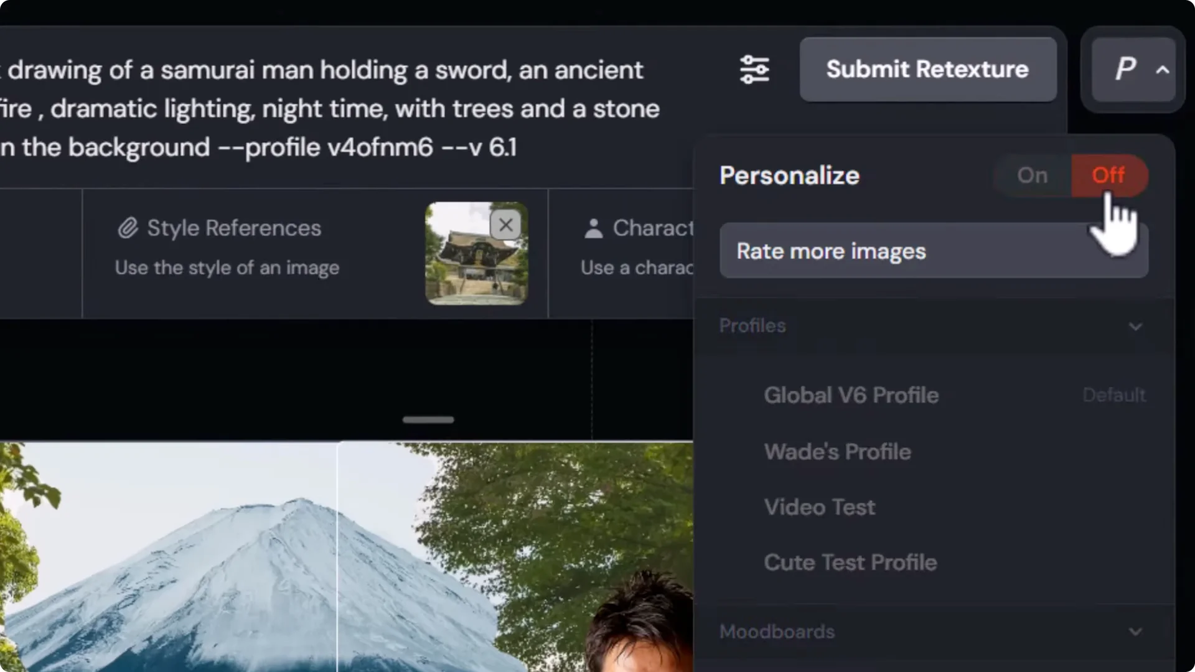1195x672 pixels.
Task: Select the Character reference person icon
Action: (x=593, y=228)
